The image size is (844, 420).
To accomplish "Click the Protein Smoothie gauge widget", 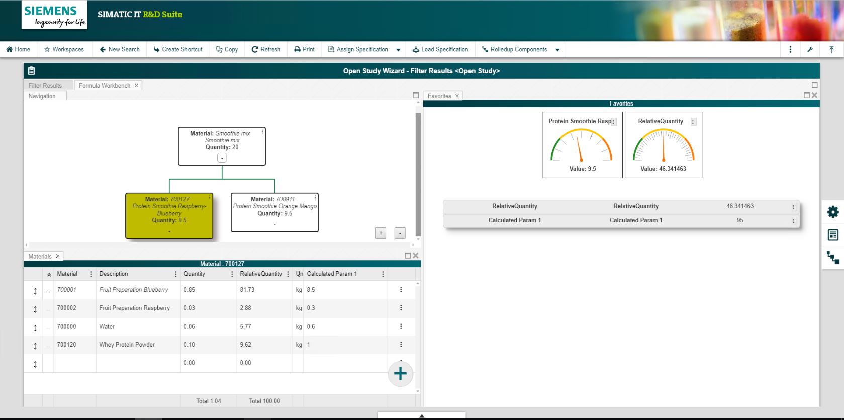I will tap(583, 145).
